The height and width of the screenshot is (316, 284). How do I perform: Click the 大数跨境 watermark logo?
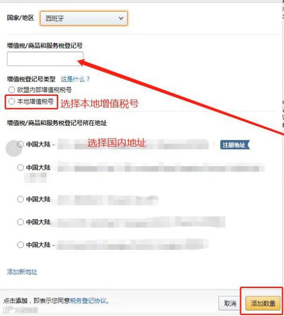(x=21, y=310)
